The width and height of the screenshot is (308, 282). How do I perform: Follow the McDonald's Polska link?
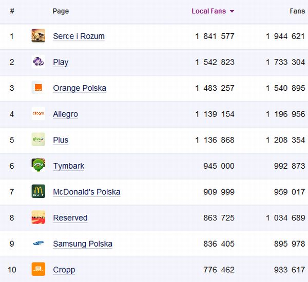point(87,192)
